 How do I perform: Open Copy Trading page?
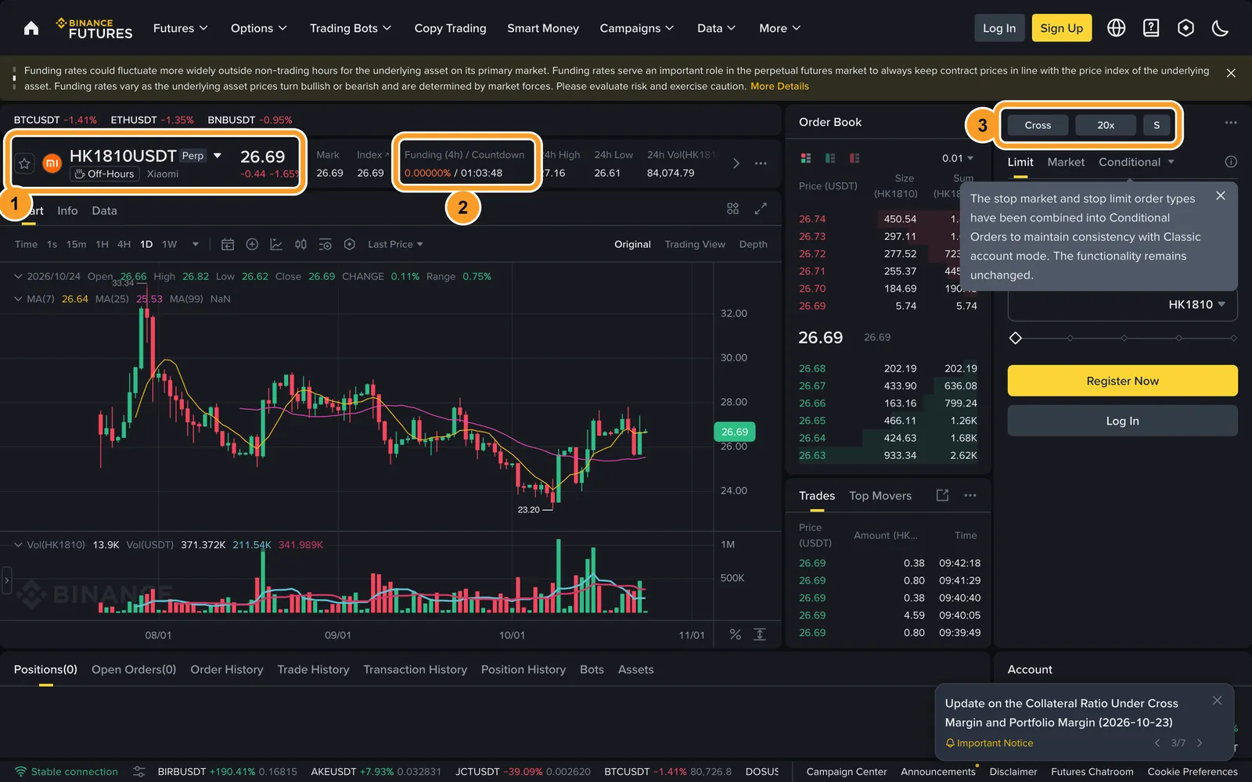tap(450, 28)
